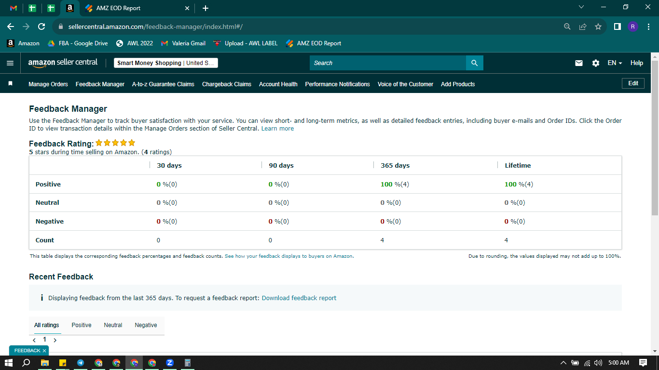This screenshot has height=370, width=659.
Task: Open browser zoom magnifier icon
Action: pyautogui.click(x=567, y=26)
